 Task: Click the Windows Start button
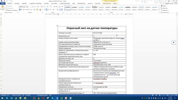[2, 98]
